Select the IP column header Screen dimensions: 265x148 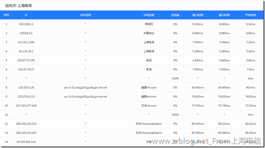[26, 15]
